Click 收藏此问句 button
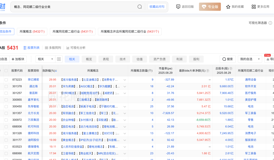The width and height of the screenshot is (274, 160). coord(157,7)
